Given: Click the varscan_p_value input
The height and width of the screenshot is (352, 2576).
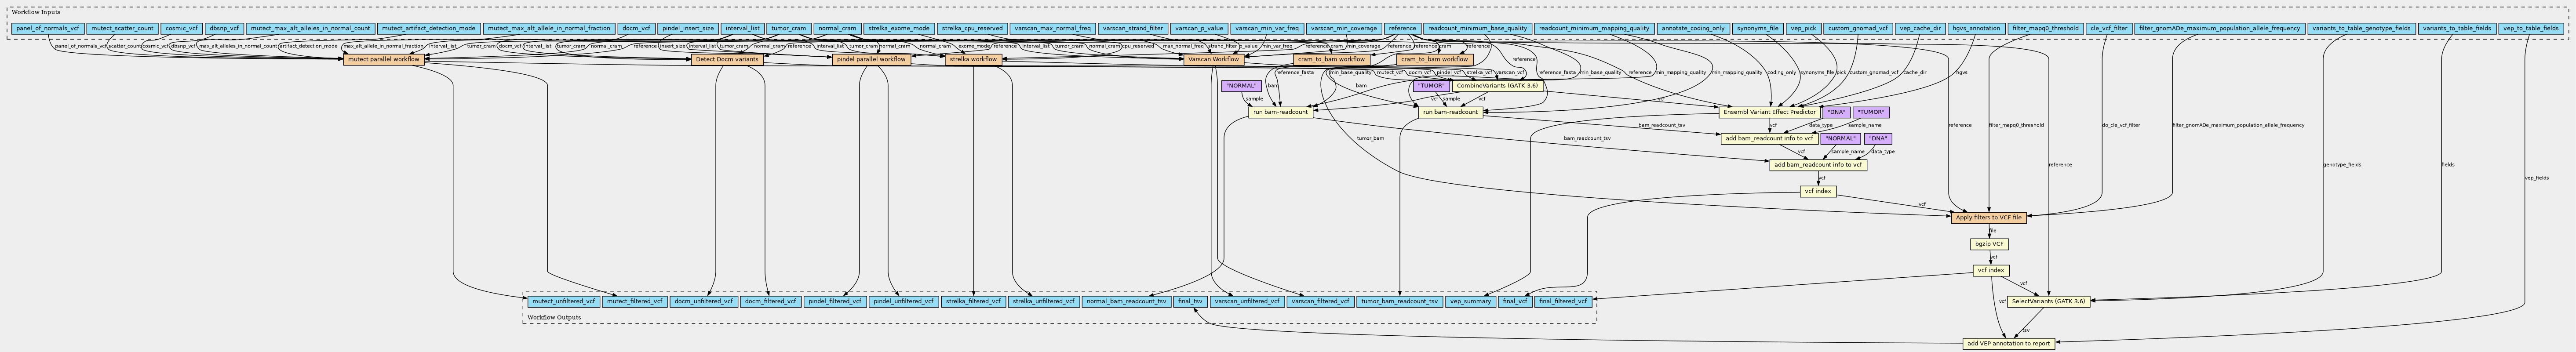Looking at the screenshot, I should point(1198,29).
